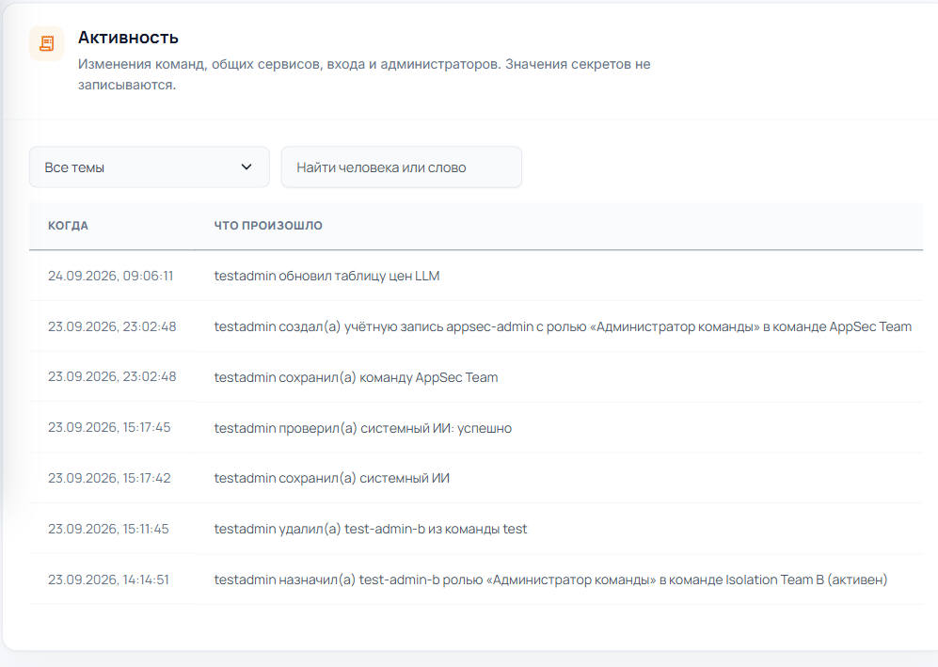Open the "Все темы" topic dropdown

tap(149, 167)
